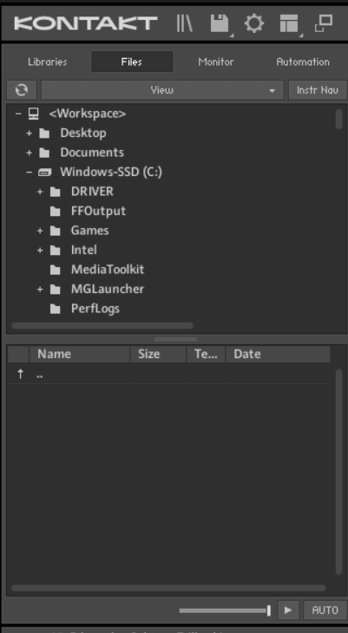Click the MediaToolkit folder icon
Screen dimensions: 348x633
tap(55, 270)
